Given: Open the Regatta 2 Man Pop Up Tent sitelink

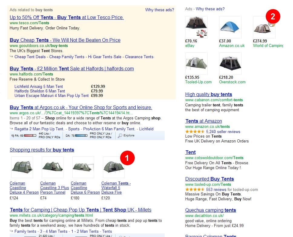Looking at the screenshot, I should click(x=39, y=129).
